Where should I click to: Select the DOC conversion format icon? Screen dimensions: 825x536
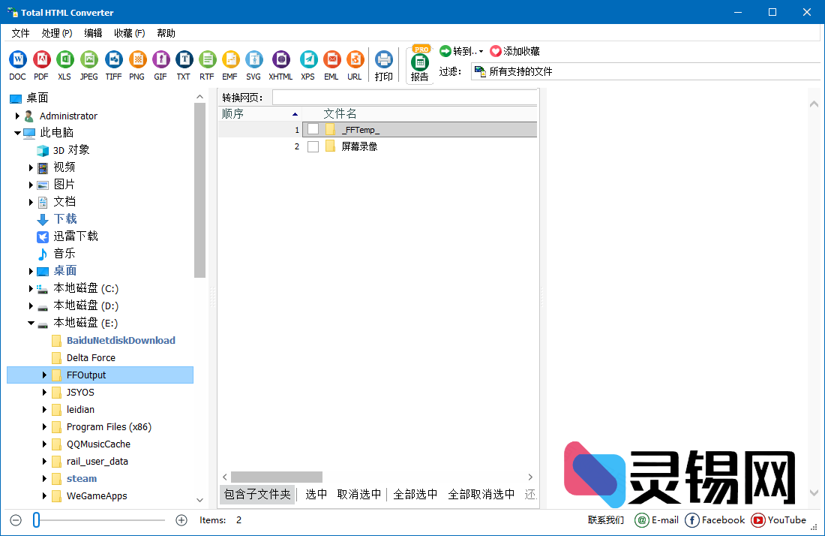click(16, 59)
